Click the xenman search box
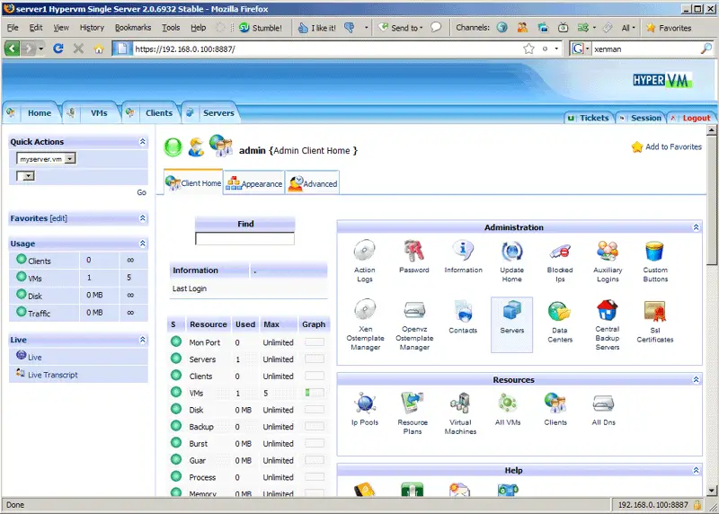This screenshot has height=514, width=719. (x=645, y=49)
